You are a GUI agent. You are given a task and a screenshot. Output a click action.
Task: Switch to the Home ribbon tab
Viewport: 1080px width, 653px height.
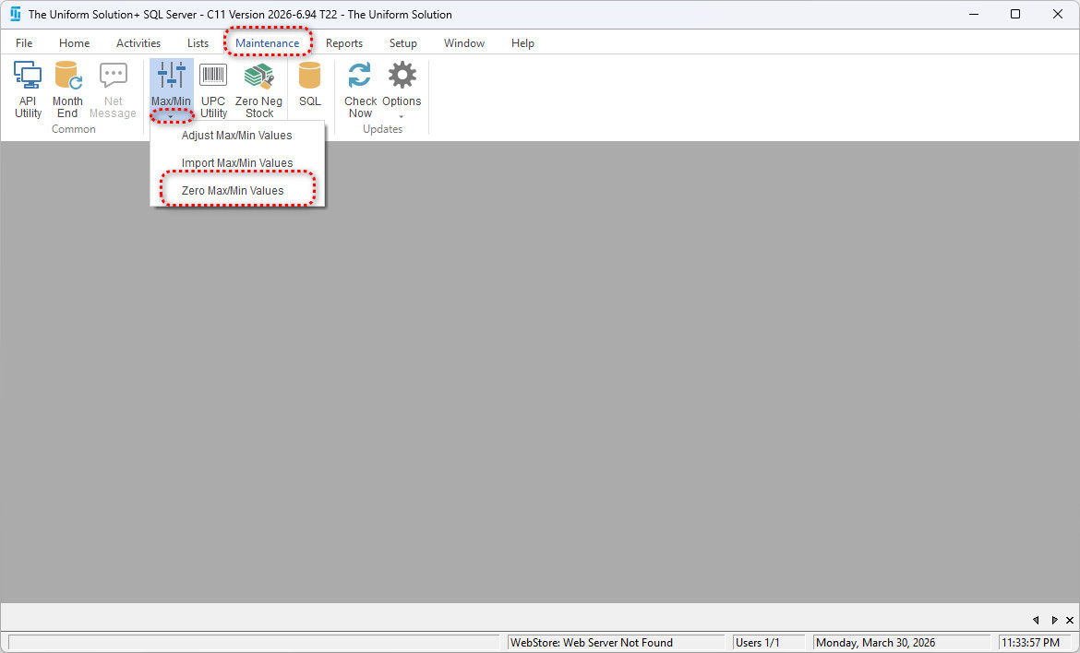pos(74,43)
